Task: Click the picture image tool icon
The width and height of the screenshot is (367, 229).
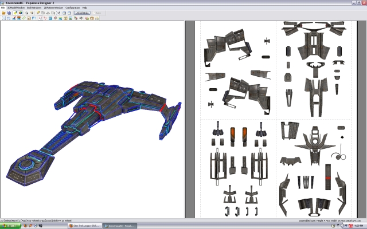Action: (x=71, y=18)
